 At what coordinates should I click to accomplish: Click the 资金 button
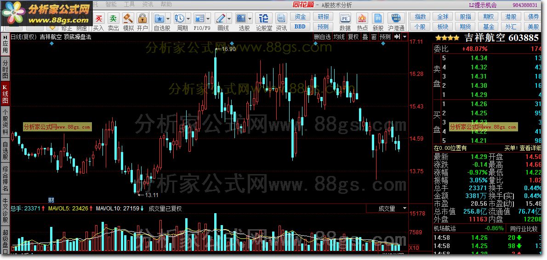(300, 17)
